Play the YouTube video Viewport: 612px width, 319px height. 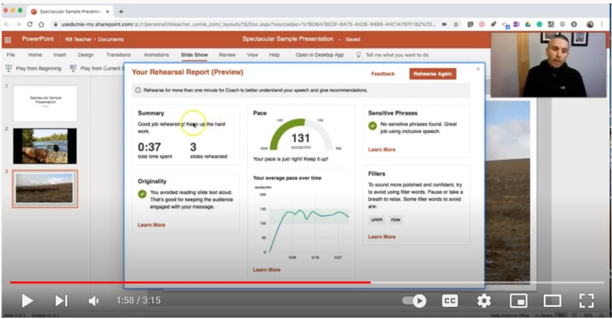(x=27, y=301)
